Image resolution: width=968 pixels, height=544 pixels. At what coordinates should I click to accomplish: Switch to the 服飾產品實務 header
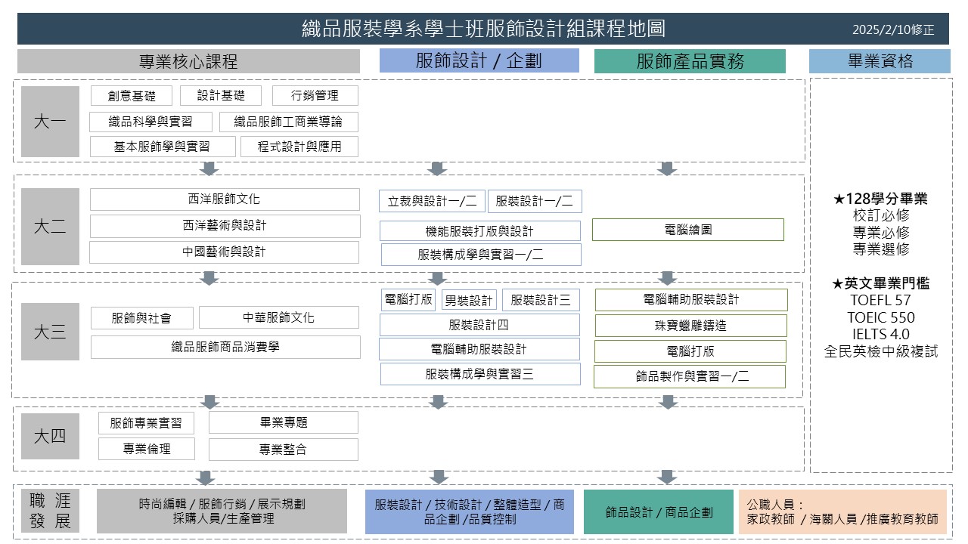click(690, 61)
